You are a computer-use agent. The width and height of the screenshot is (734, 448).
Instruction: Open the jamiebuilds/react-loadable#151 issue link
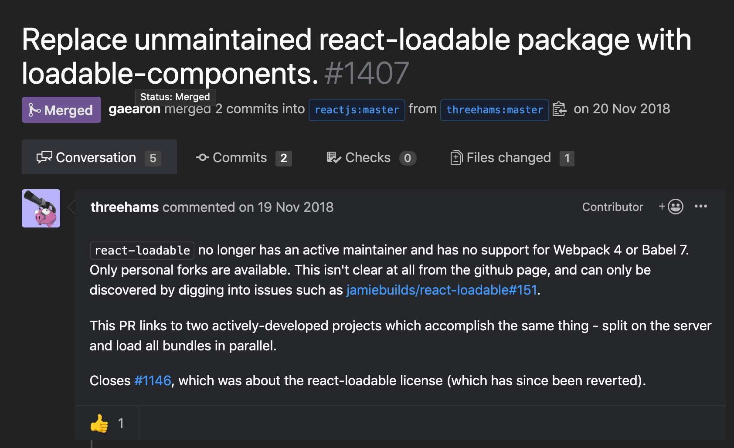tap(442, 290)
